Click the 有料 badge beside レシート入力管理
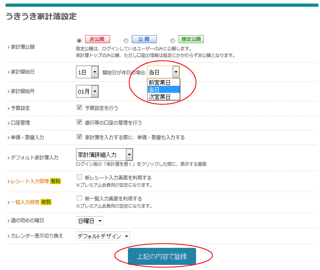The image size is (320, 270). (x=56, y=181)
